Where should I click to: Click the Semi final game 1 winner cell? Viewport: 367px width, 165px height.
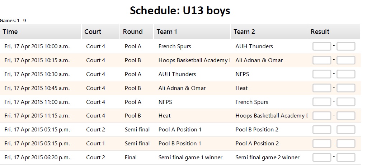[190, 157]
